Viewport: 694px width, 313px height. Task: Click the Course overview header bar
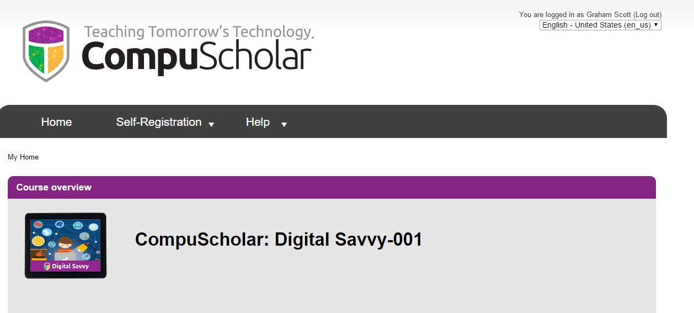[x=331, y=187]
